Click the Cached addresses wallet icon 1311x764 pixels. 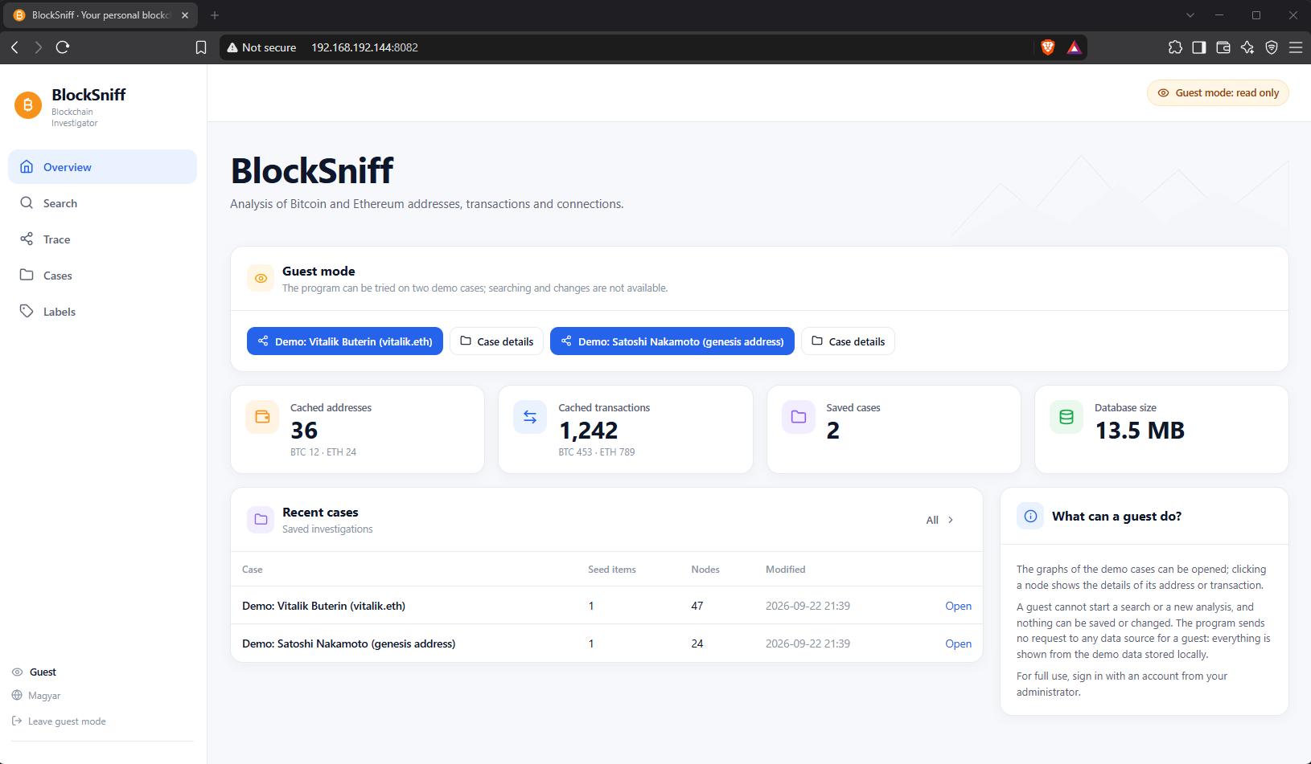262,417
